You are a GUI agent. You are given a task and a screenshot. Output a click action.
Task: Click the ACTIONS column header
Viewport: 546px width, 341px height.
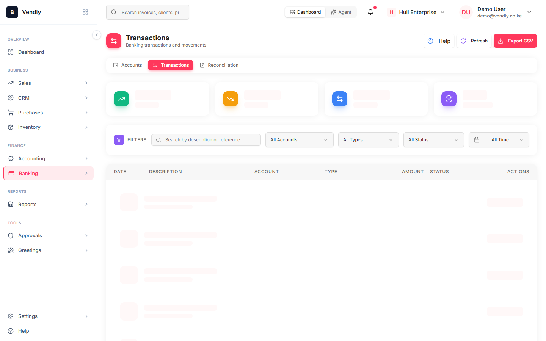tap(518, 172)
